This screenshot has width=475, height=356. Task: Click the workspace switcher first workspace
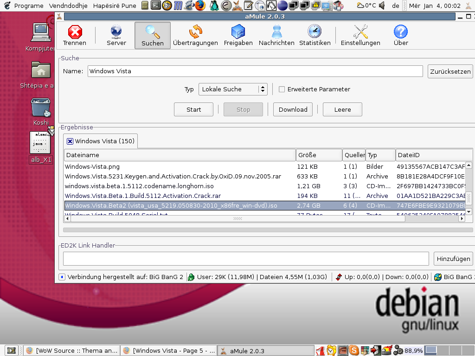431,350
